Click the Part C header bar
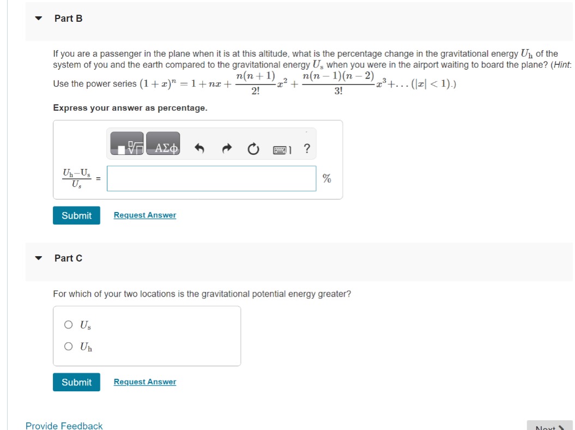575x430 pixels. tap(68, 258)
